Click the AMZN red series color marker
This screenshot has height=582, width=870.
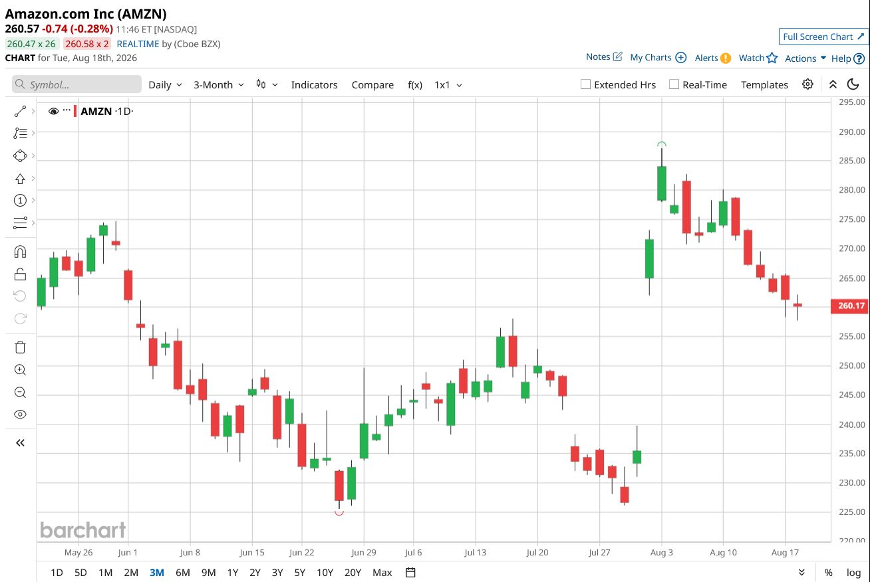point(75,111)
